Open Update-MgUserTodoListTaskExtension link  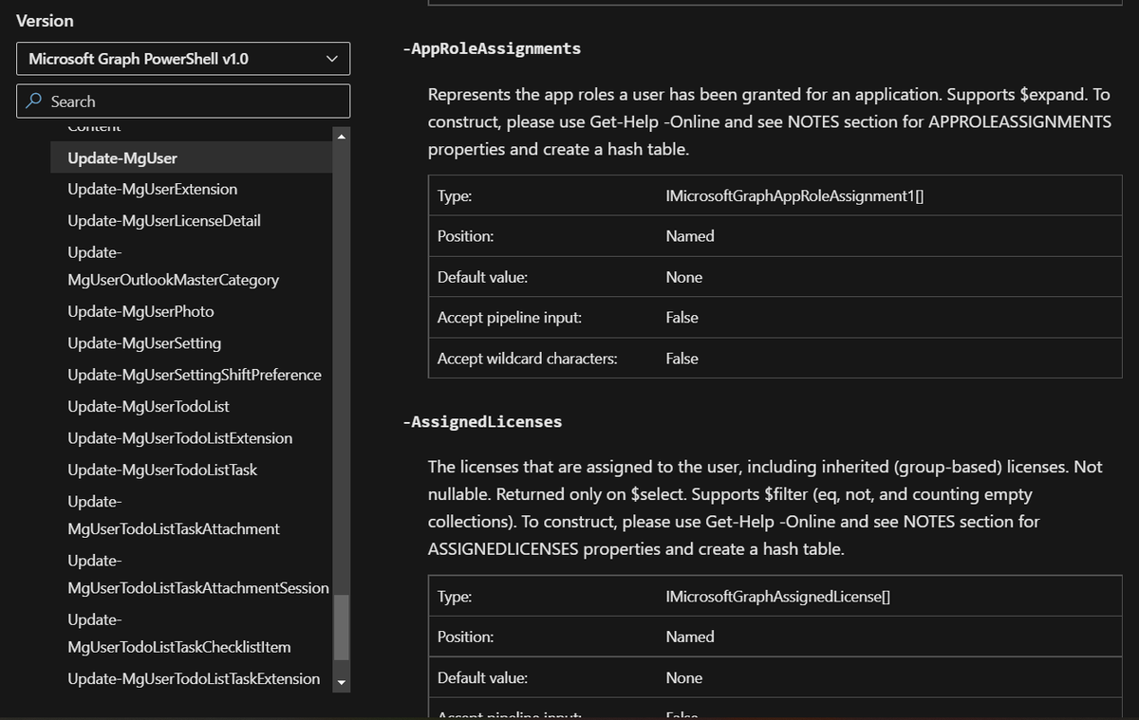click(194, 678)
